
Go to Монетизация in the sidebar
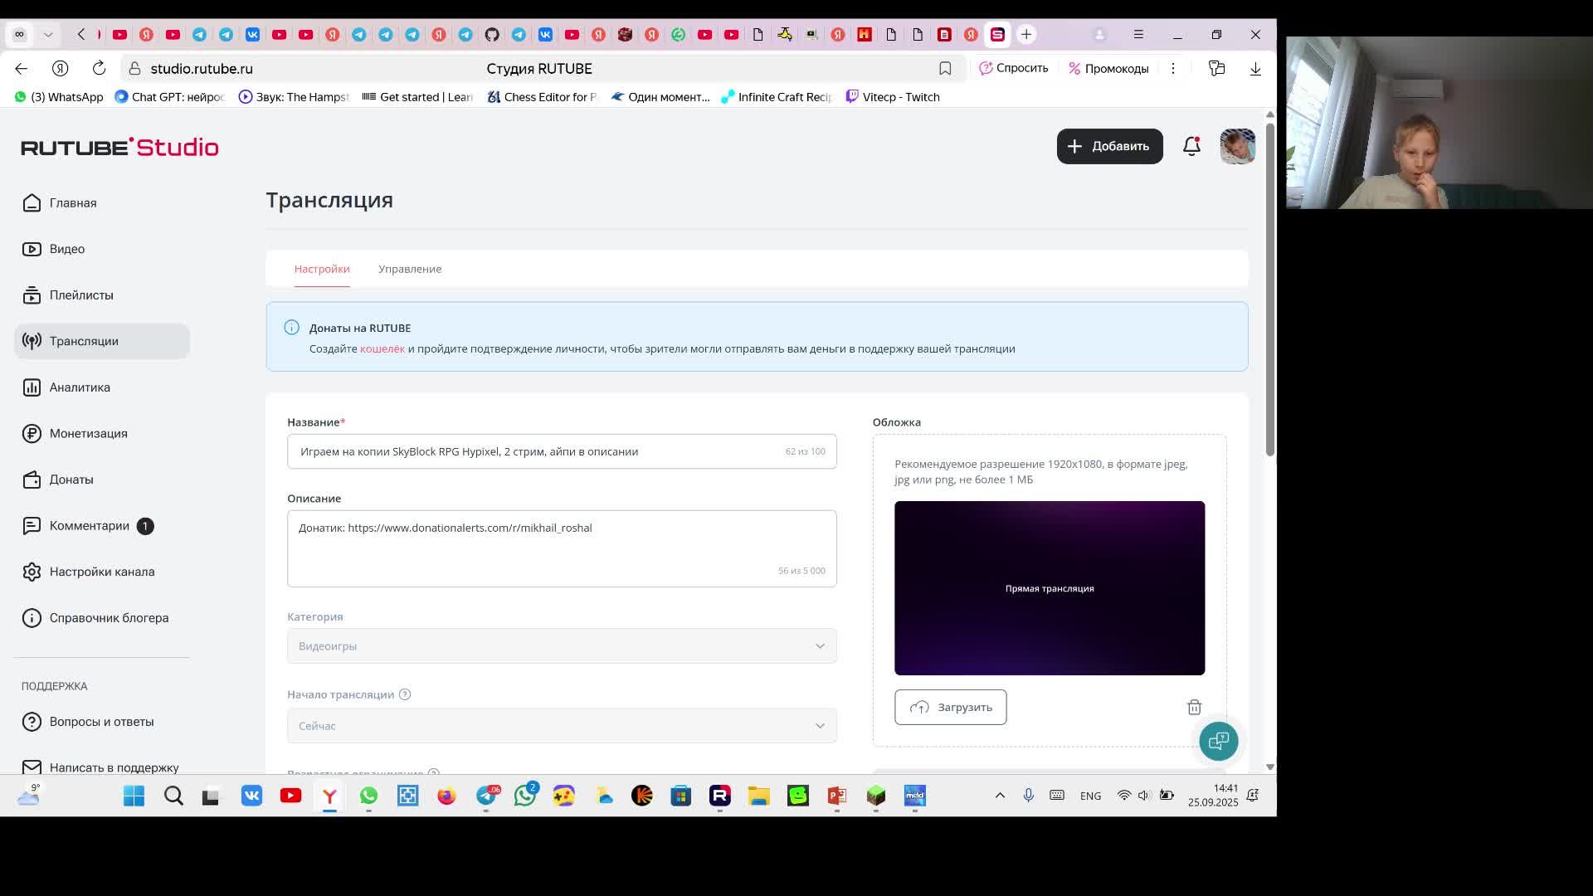[88, 433]
